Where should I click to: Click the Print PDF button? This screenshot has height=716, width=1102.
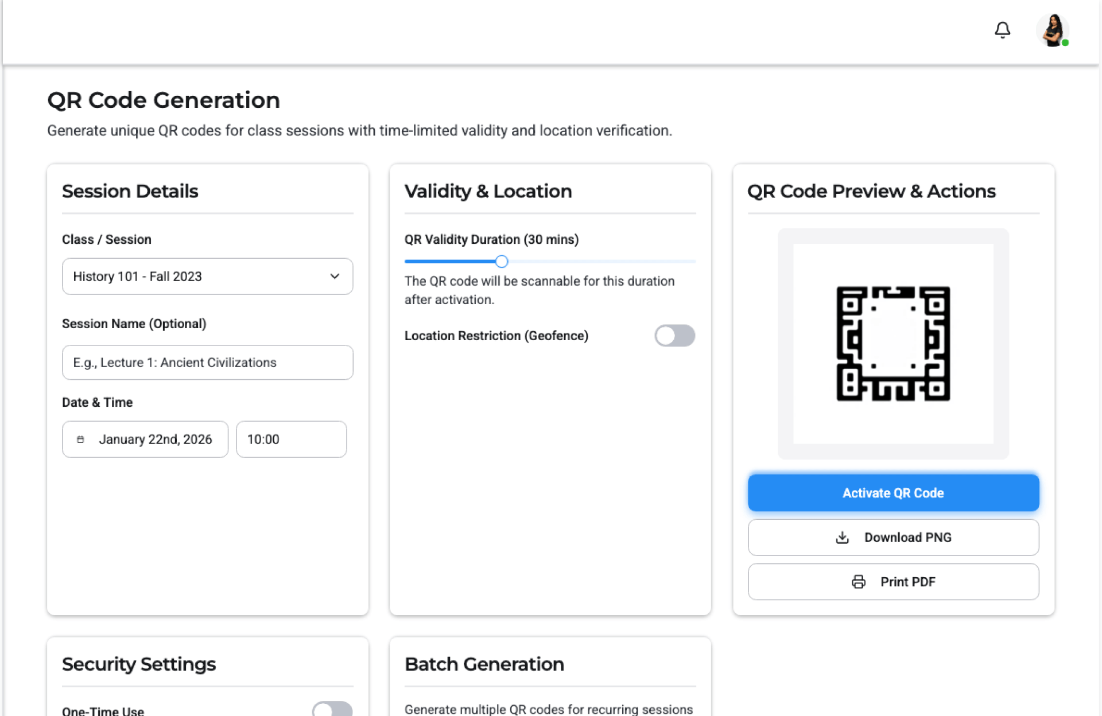893,582
